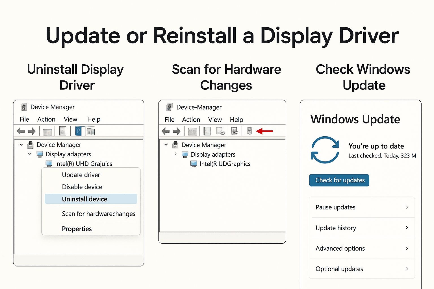Open File menu in Device-Manager window
Image resolution: width=434 pixels, height=289 pixels.
pyautogui.click(x=170, y=120)
